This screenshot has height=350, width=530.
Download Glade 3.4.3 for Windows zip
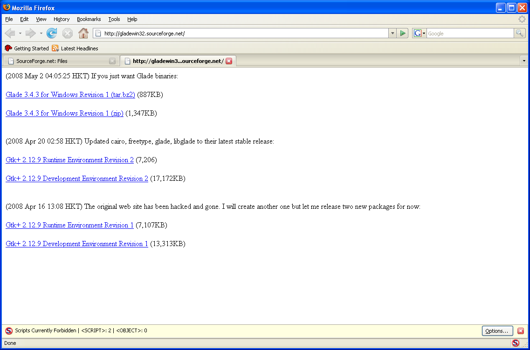(64, 113)
